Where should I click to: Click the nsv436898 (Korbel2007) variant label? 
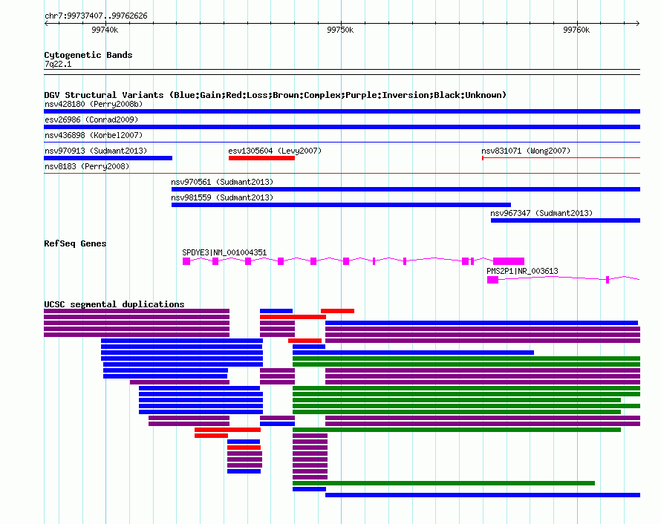94,135
